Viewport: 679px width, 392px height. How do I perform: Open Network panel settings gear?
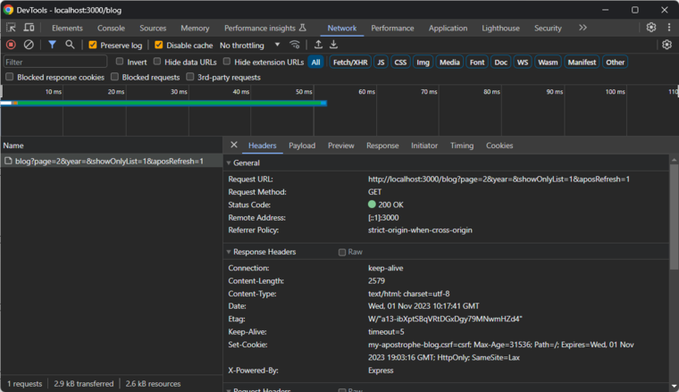pos(666,45)
